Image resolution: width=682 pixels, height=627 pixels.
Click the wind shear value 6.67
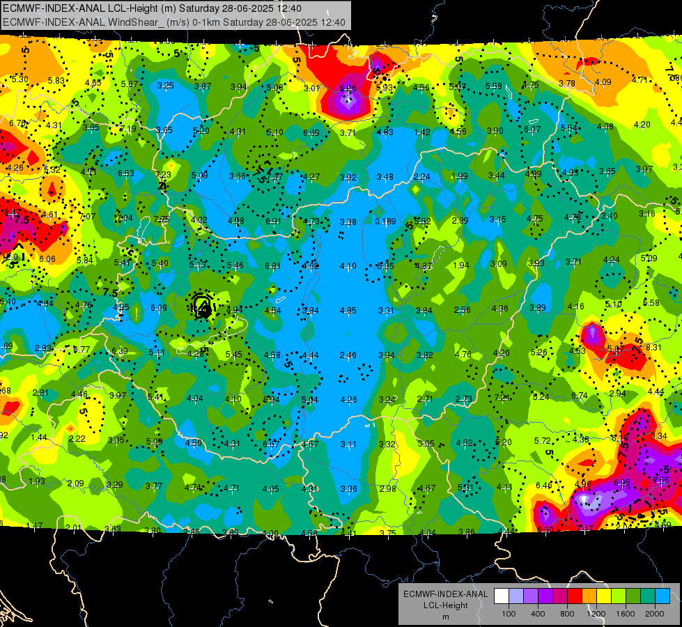coord(271,444)
